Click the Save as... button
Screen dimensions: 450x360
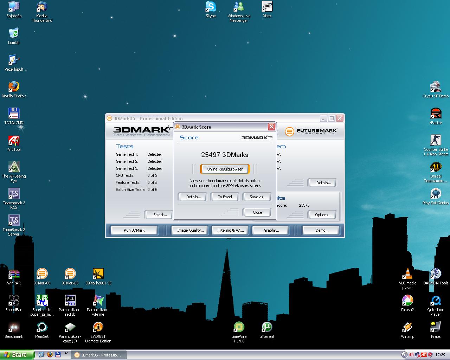[257, 197]
